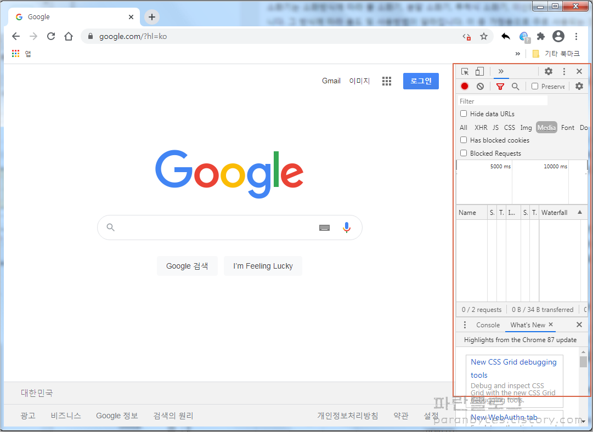Screen dimensions: 593x432
Task: Toggle the network filter funnel icon
Action: (x=500, y=87)
